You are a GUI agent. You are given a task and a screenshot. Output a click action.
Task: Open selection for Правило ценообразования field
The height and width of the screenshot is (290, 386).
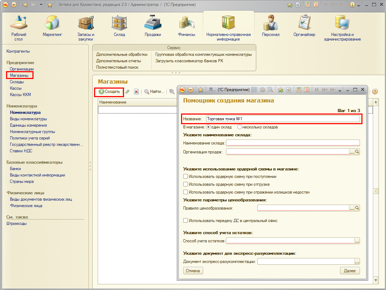pos(352,208)
